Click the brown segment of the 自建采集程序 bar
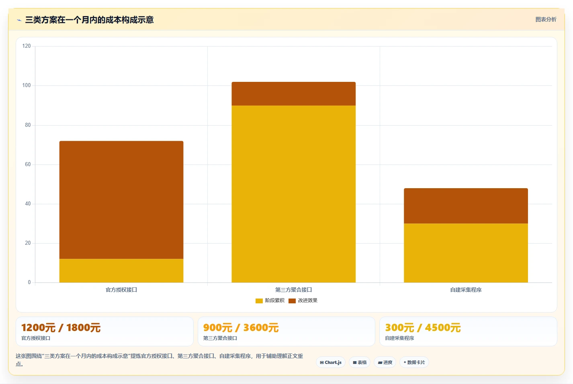The width and height of the screenshot is (573, 384). click(x=466, y=206)
